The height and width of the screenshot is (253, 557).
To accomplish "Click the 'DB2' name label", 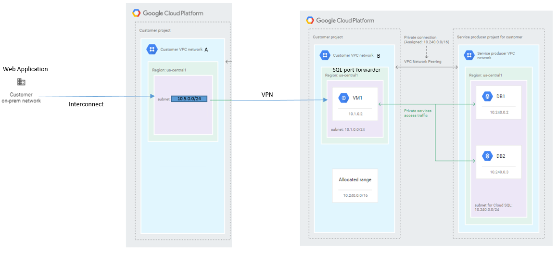I will 501,156.
